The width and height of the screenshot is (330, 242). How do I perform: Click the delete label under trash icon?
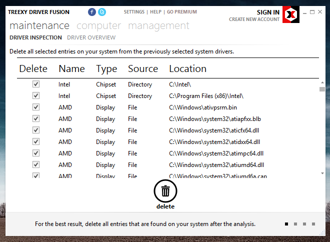point(165,206)
